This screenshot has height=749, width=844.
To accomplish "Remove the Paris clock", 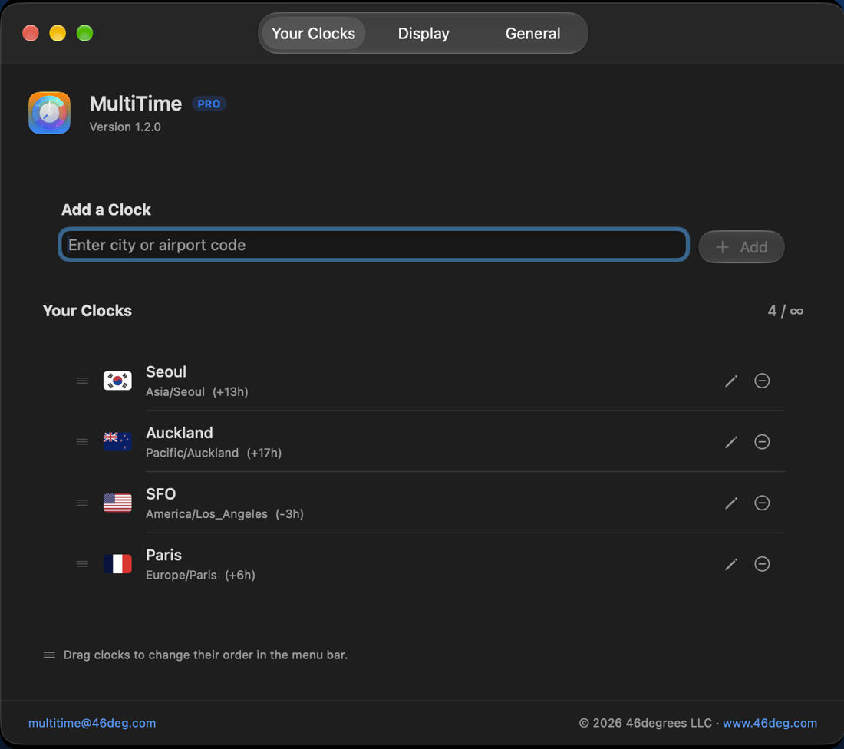I will (x=762, y=564).
